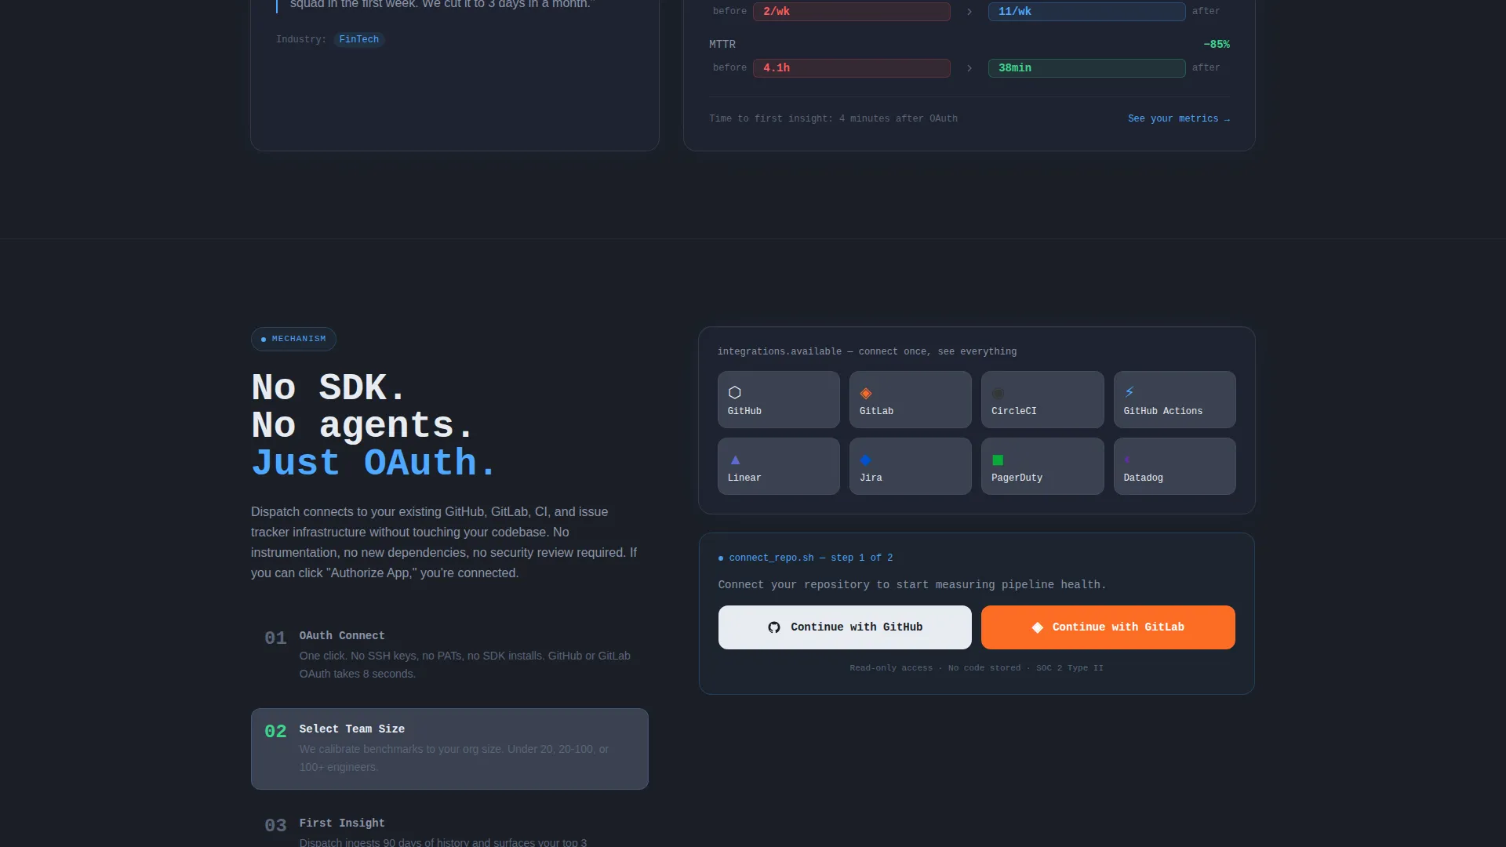The height and width of the screenshot is (847, 1506).
Task: Click the MTTR metric label
Action: [722, 45]
